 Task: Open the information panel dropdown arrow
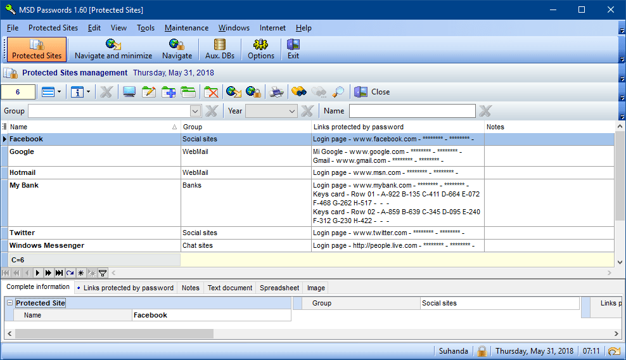coord(88,92)
